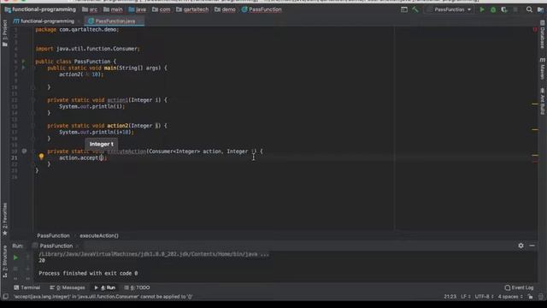
Task: Run PassFunction with the green toolbar play icon
Action: (x=482, y=9)
